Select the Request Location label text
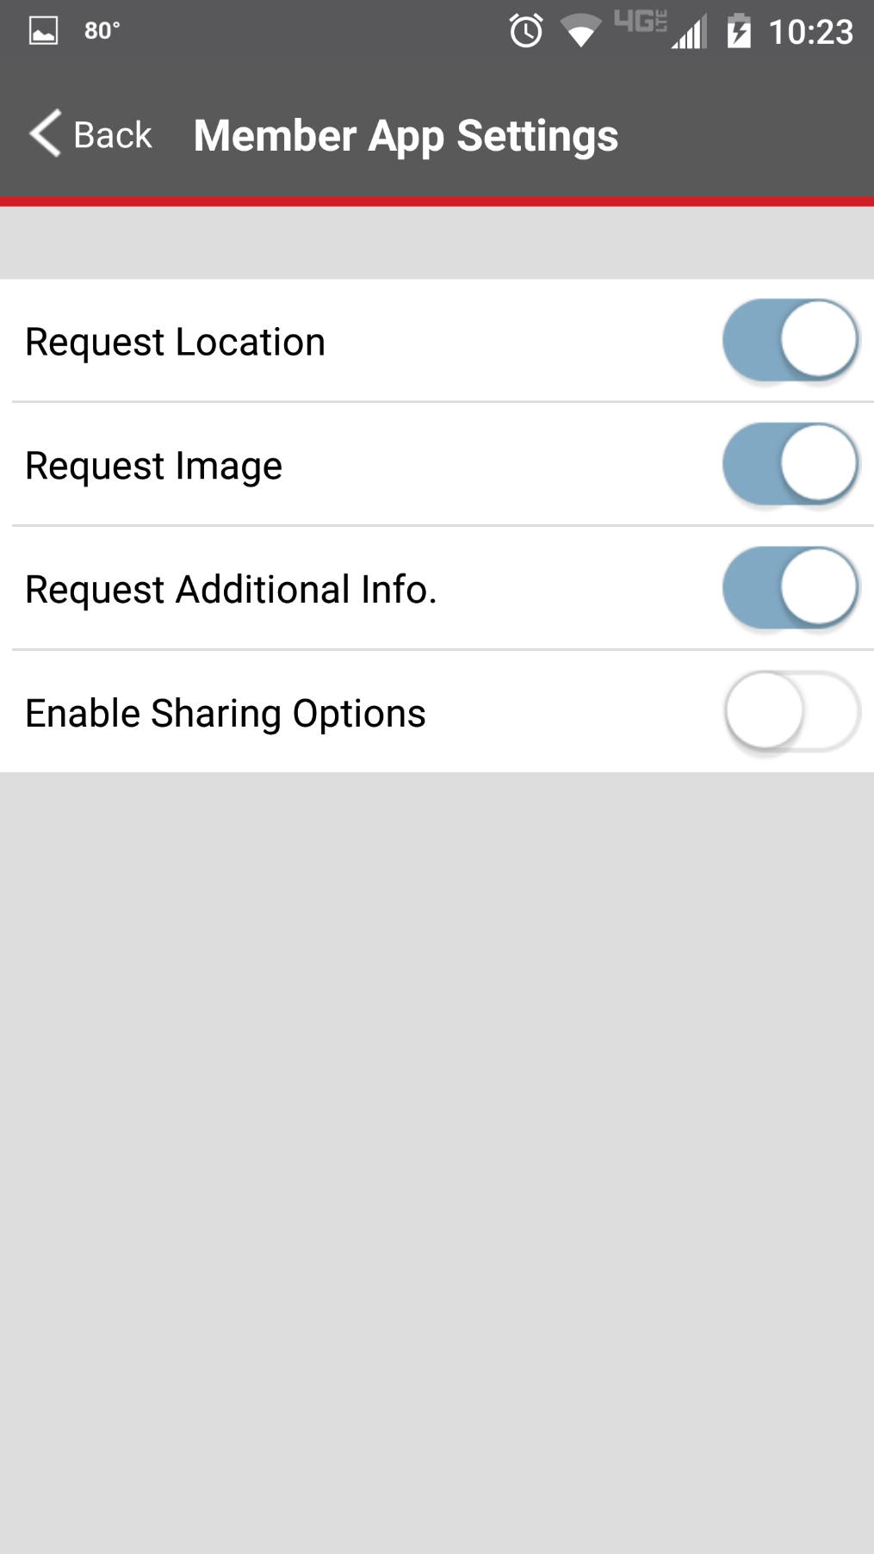874x1554 pixels. click(176, 342)
